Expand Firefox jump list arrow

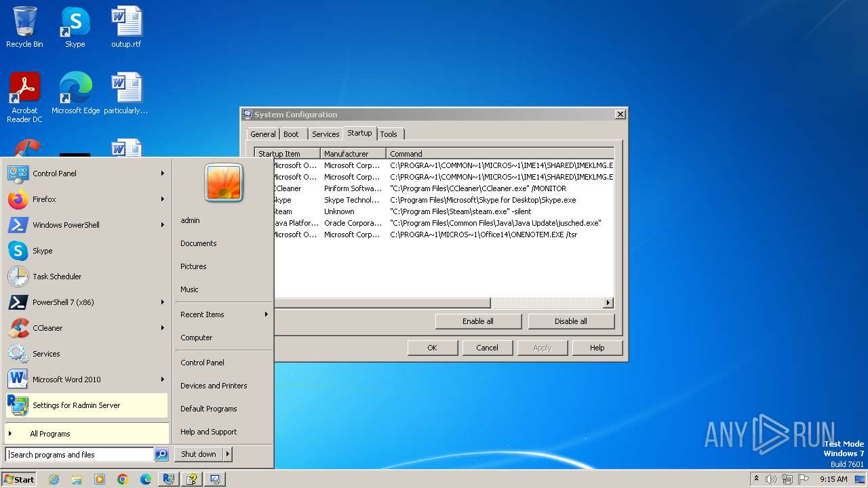click(163, 199)
